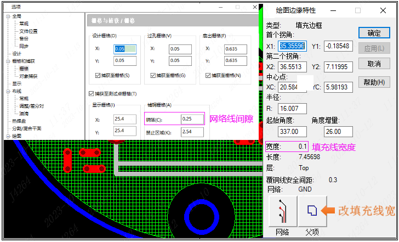Click the 铜箔(C) hatch grid field
Screen dimensions: 399x242
[191, 119]
